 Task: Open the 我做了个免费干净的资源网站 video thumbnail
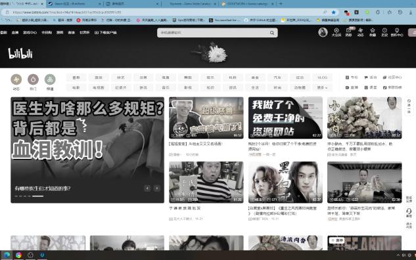285,118
